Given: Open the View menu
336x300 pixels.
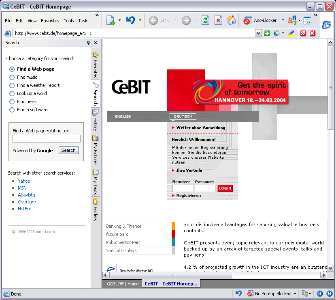Looking at the screenshot, I should [x=32, y=21].
